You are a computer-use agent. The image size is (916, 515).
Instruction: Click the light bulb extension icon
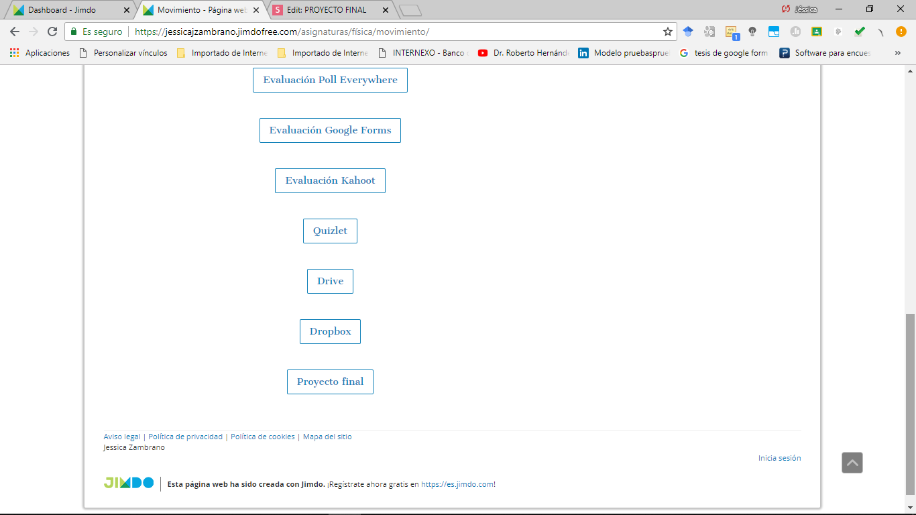(x=752, y=32)
